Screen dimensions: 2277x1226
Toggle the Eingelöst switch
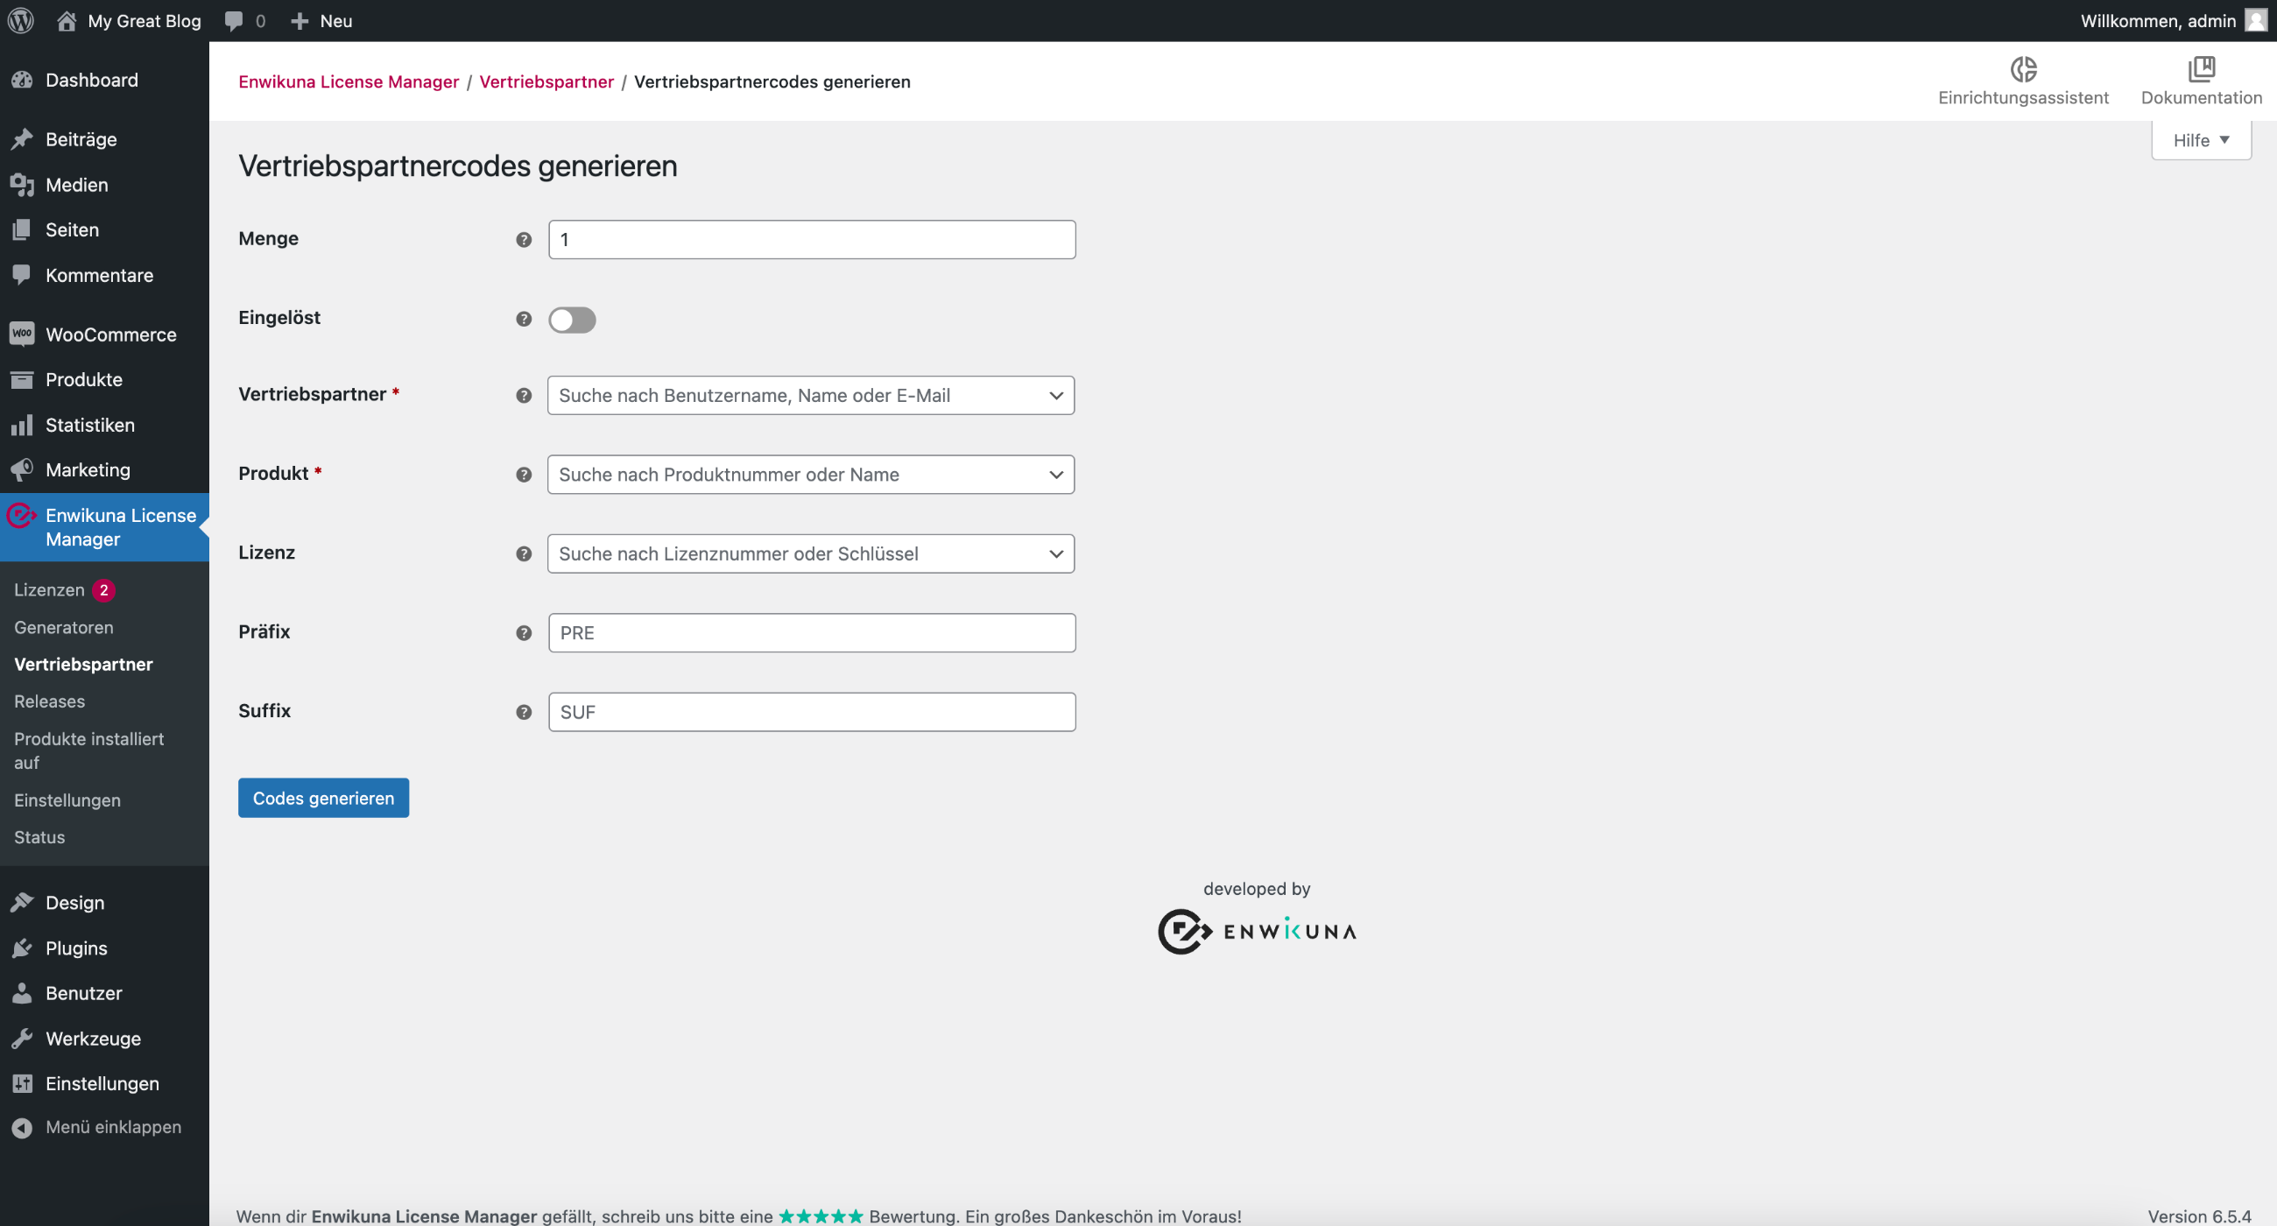(x=572, y=320)
